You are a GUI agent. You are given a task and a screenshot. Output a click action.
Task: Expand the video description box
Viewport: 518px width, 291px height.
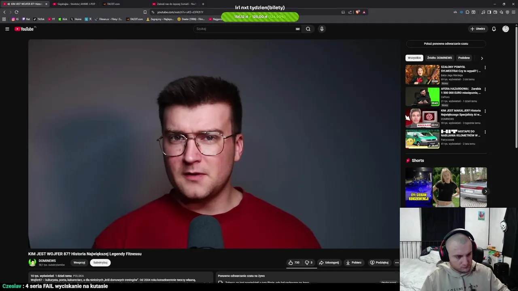[121, 277]
